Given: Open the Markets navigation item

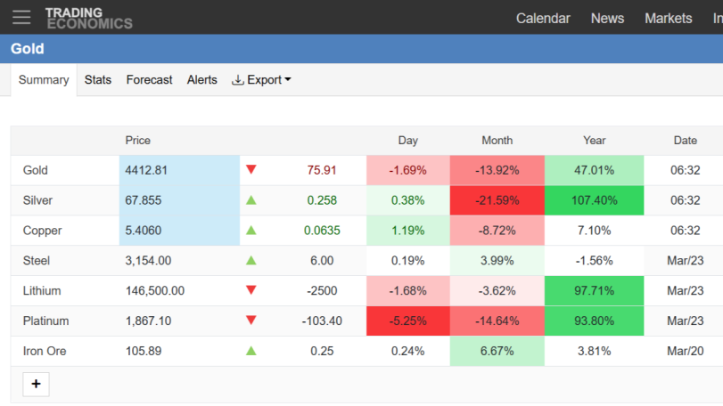Looking at the screenshot, I should [668, 19].
